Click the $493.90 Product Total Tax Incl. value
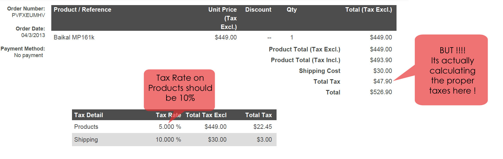 381,60
